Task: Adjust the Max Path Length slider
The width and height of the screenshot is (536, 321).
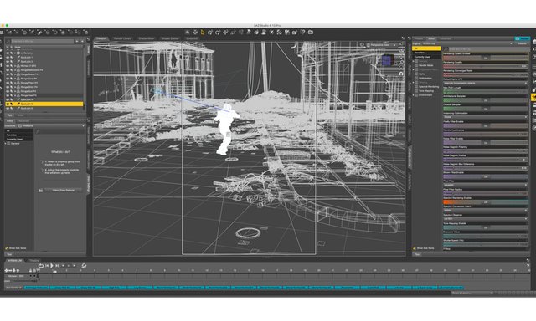Action: (x=486, y=92)
